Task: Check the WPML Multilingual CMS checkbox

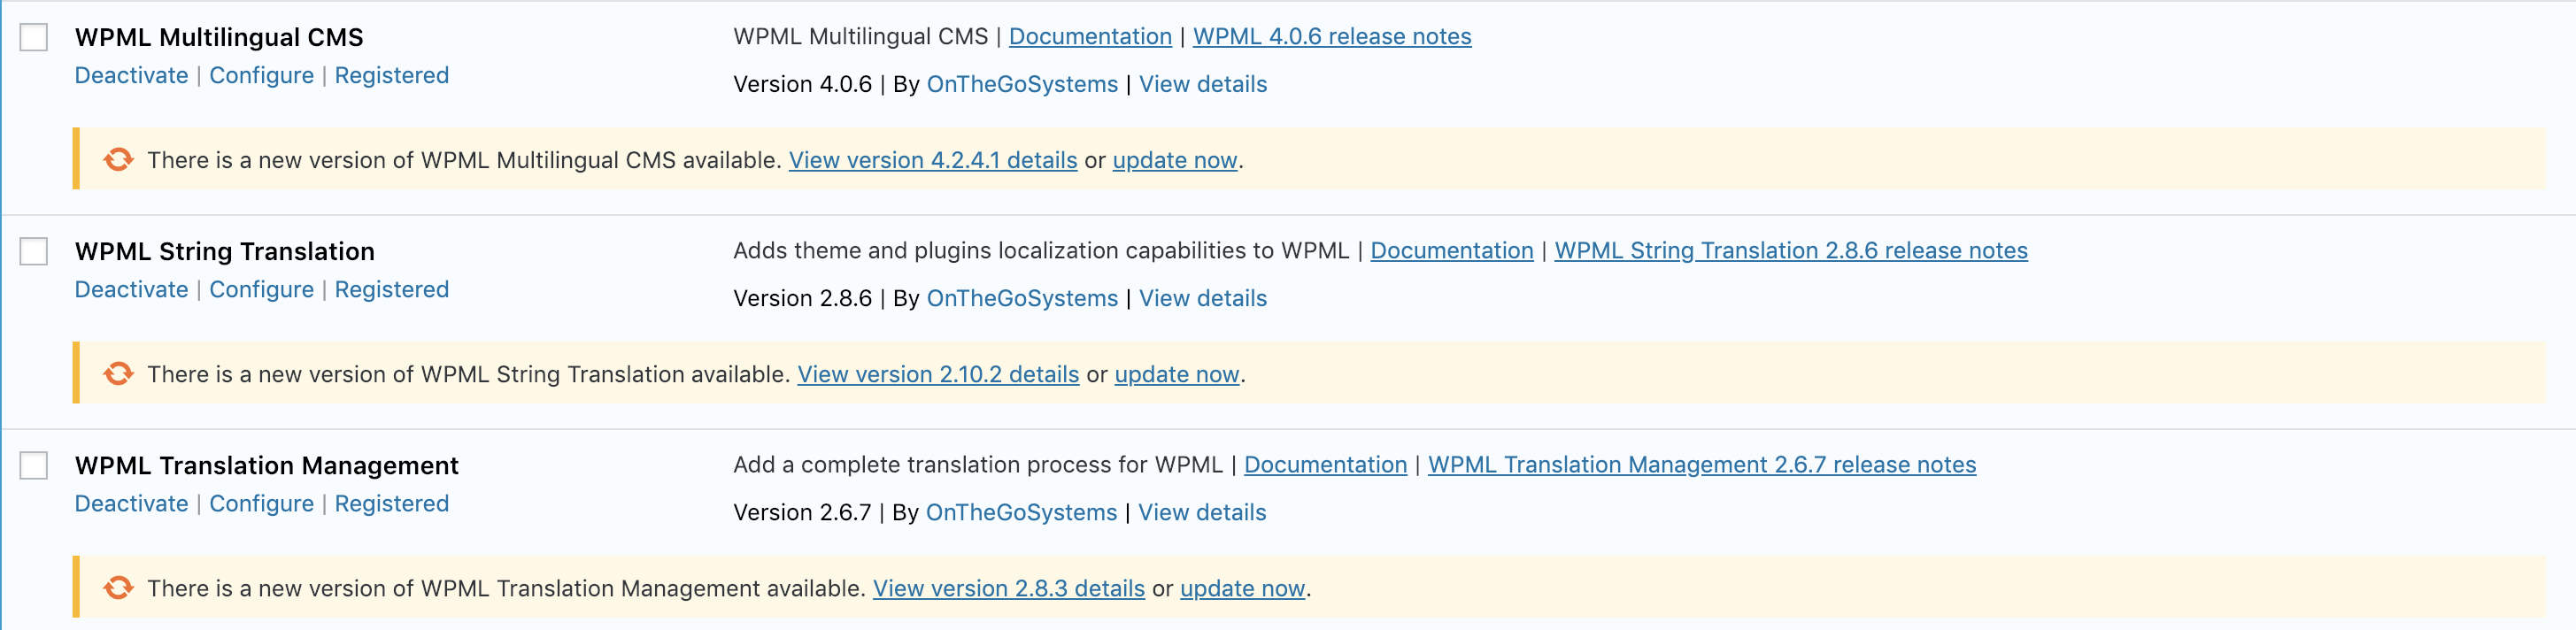Action: tap(34, 37)
